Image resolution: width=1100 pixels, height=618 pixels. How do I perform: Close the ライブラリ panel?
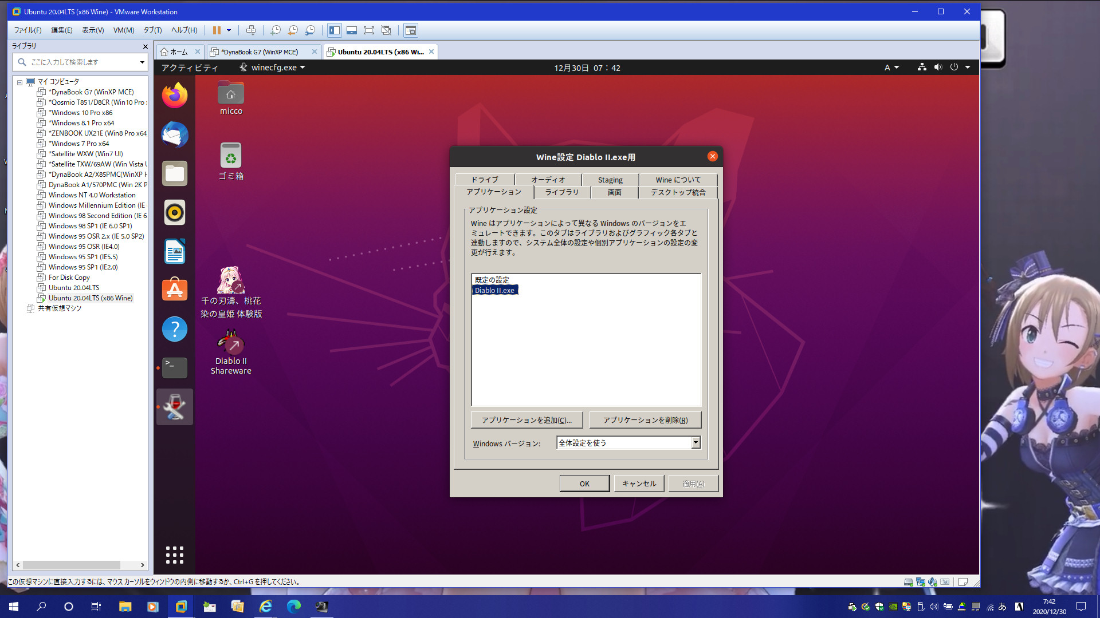145,46
